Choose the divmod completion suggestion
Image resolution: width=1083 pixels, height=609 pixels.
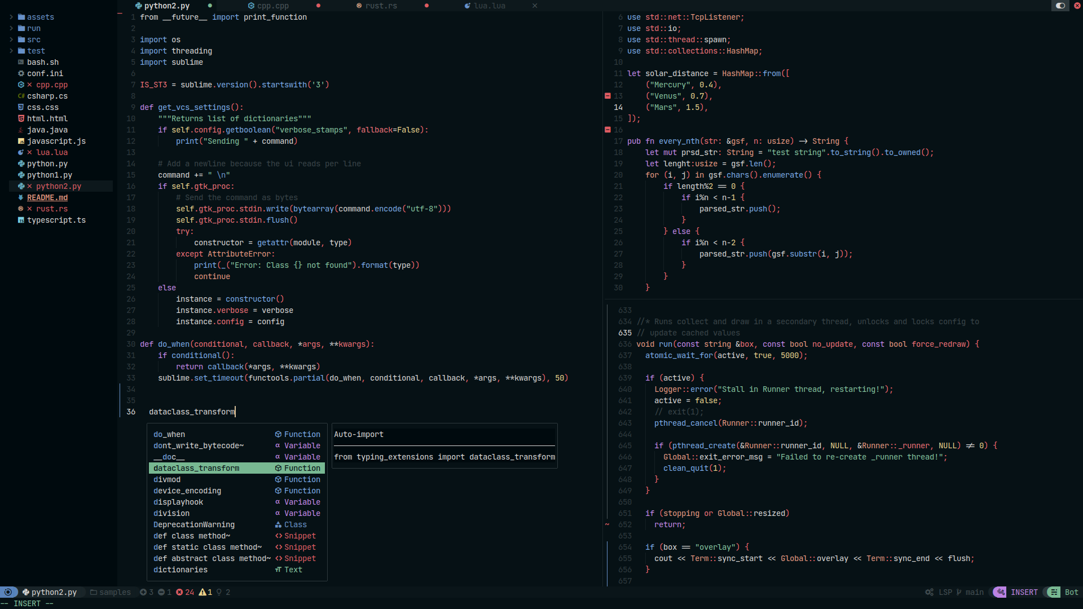point(167,479)
